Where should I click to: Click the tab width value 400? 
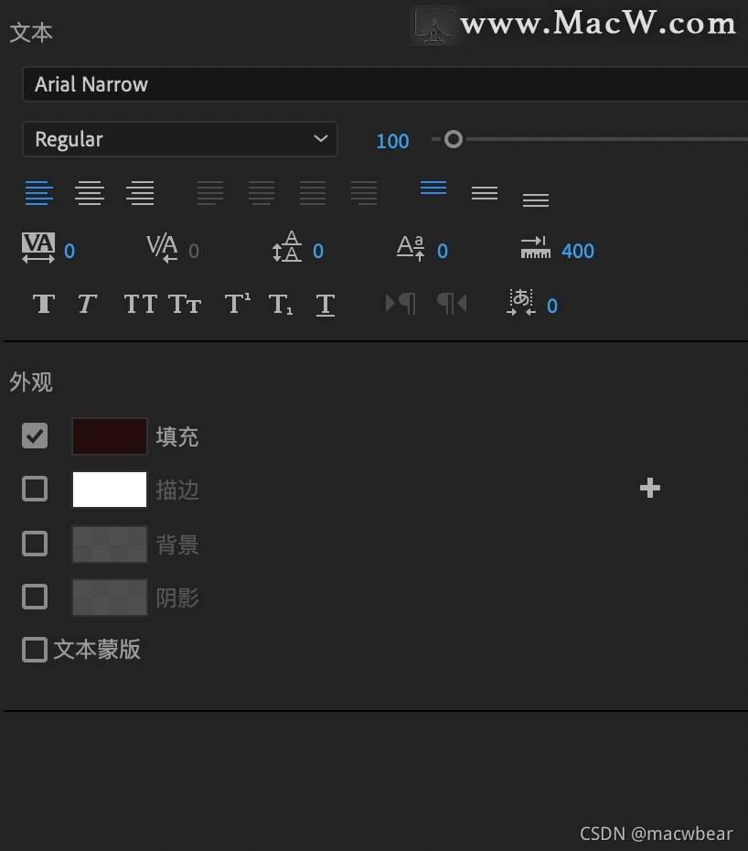click(578, 251)
